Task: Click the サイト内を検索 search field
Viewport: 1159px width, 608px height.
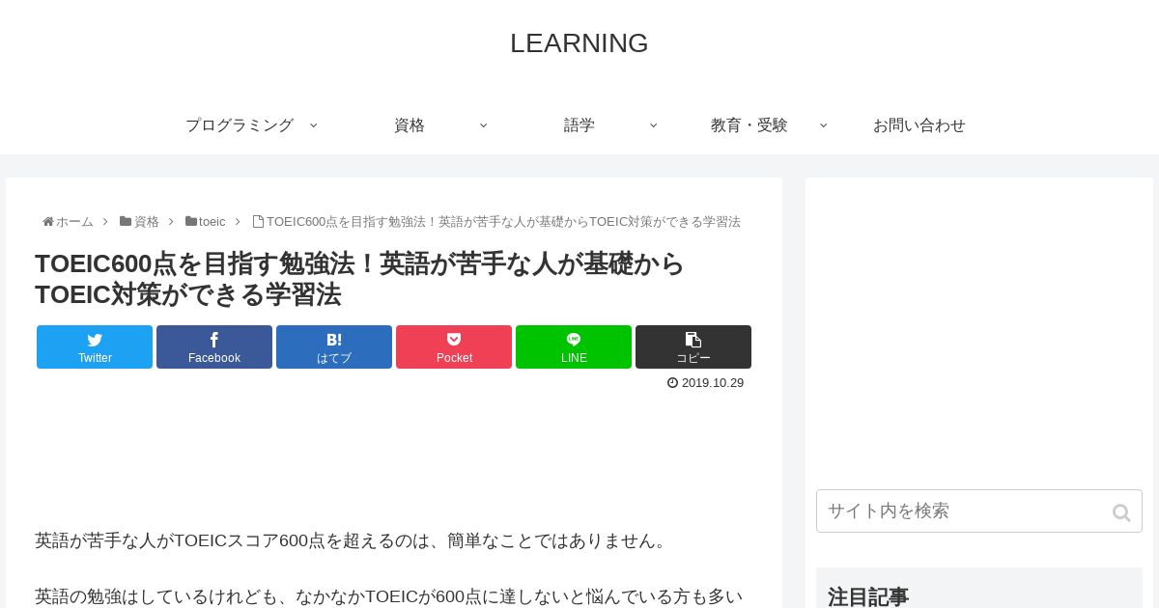Action: tap(979, 511)
